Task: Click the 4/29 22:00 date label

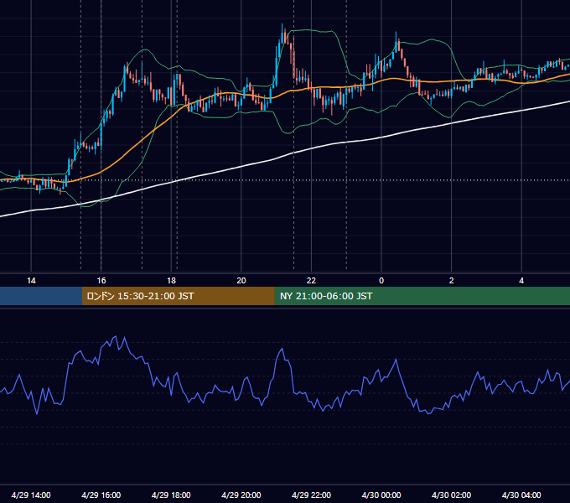Action: [x=311, y=495]
